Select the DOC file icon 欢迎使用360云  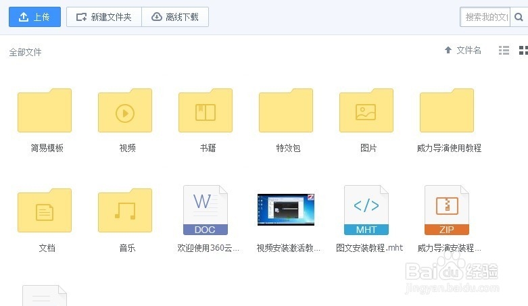pyautogui.click(x=206, y=210)
